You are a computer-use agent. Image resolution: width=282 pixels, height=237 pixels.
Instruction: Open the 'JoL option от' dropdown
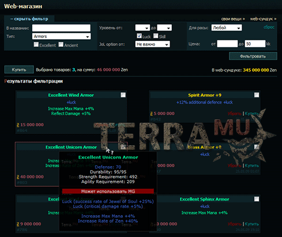point(152,44)
